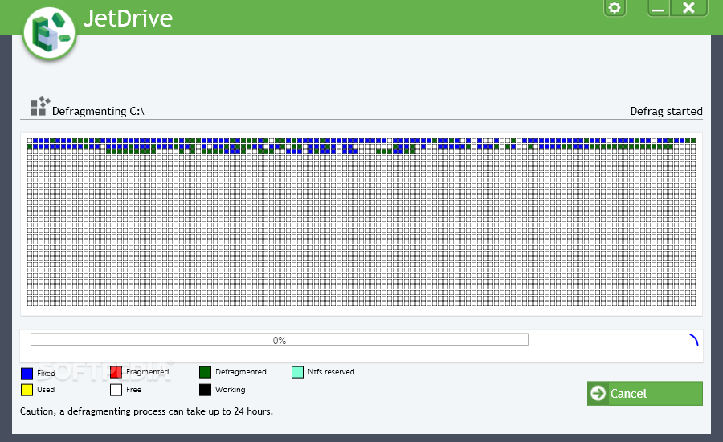Click the 0% progress bar
This screenshot has width=723, height=442.
(x=280, y=340)
